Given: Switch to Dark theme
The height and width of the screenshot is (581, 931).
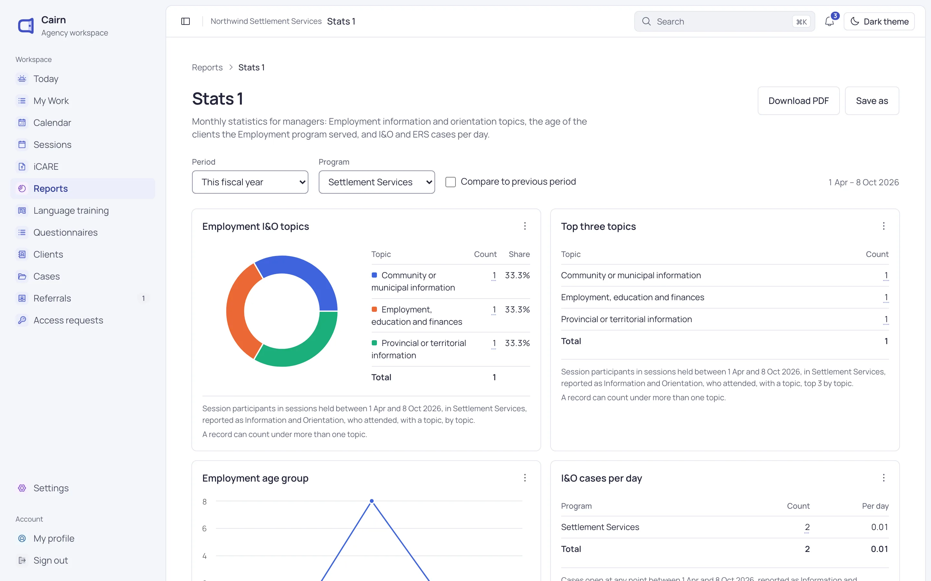Looking at the screenshot, I should point(879,22).
